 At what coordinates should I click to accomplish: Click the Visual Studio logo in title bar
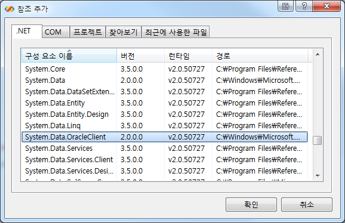pyautogui.click(x=9, y=9)
